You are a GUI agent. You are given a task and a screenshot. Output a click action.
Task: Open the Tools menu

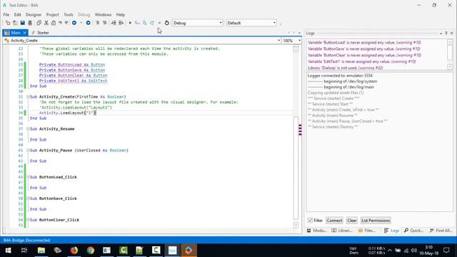point(69,14)
